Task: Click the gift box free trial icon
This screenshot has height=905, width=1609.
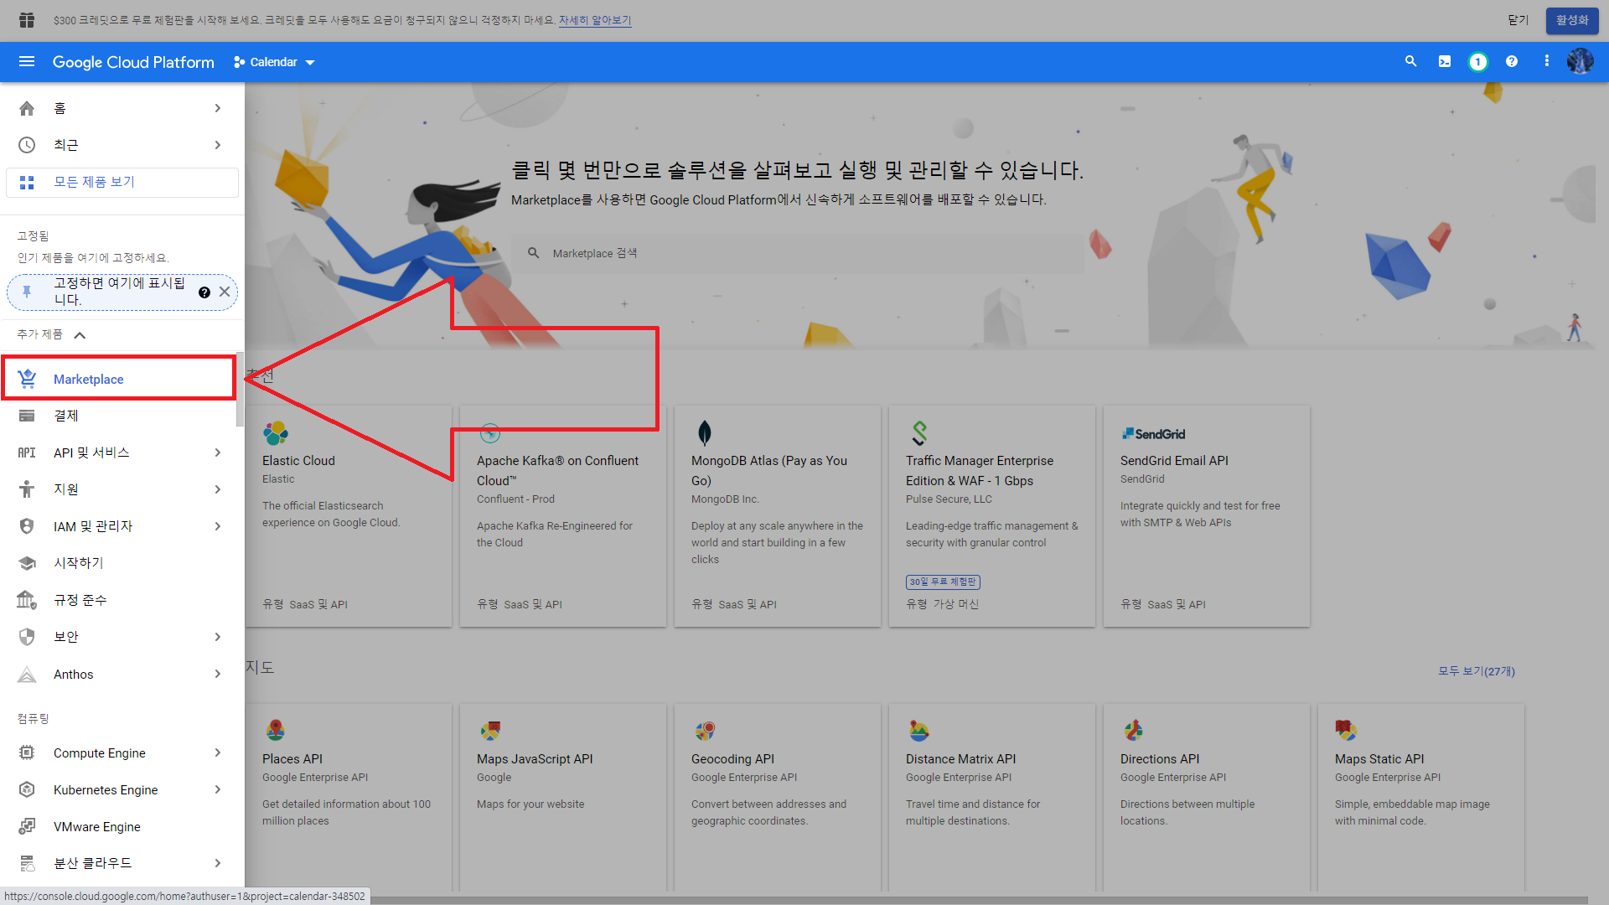Action: [27, 20]
